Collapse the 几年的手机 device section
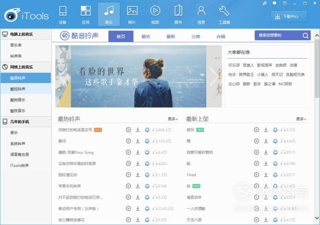Image resolution: width=320 pixels, height=225 pixels. [x=26, y=122]
